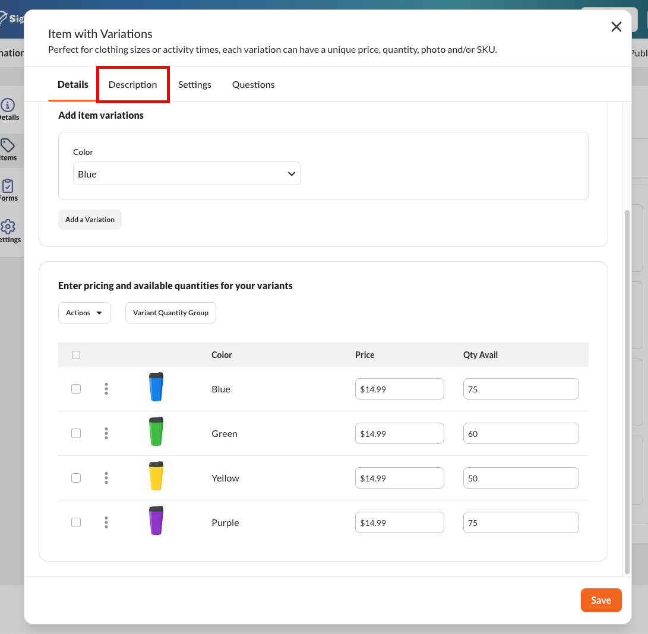Click the orange Save button

601,600
